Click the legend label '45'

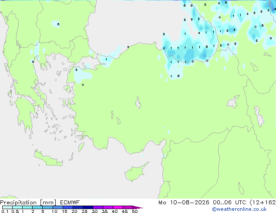coord(125,211)
